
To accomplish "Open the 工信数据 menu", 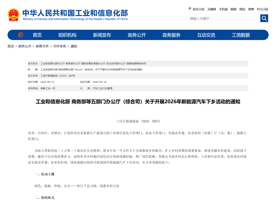I will [241, 35].
